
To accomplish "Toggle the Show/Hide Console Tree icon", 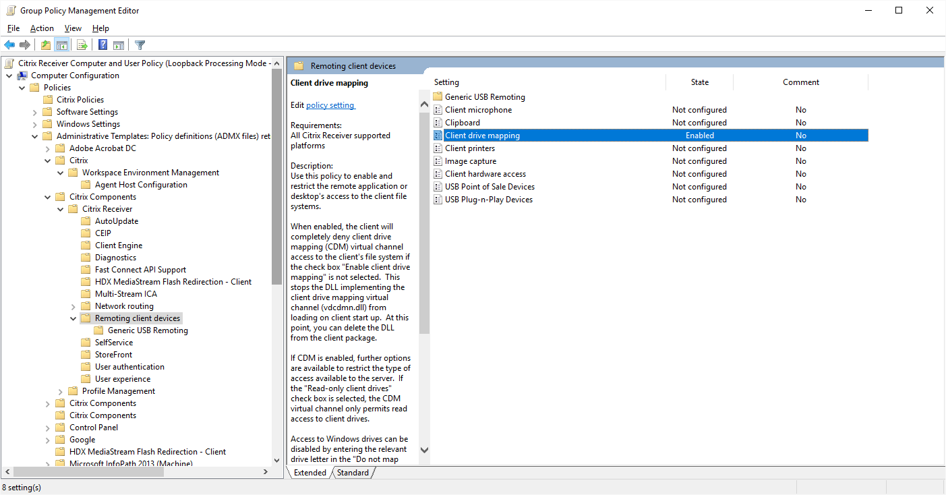I will click(x=61, y=45).
